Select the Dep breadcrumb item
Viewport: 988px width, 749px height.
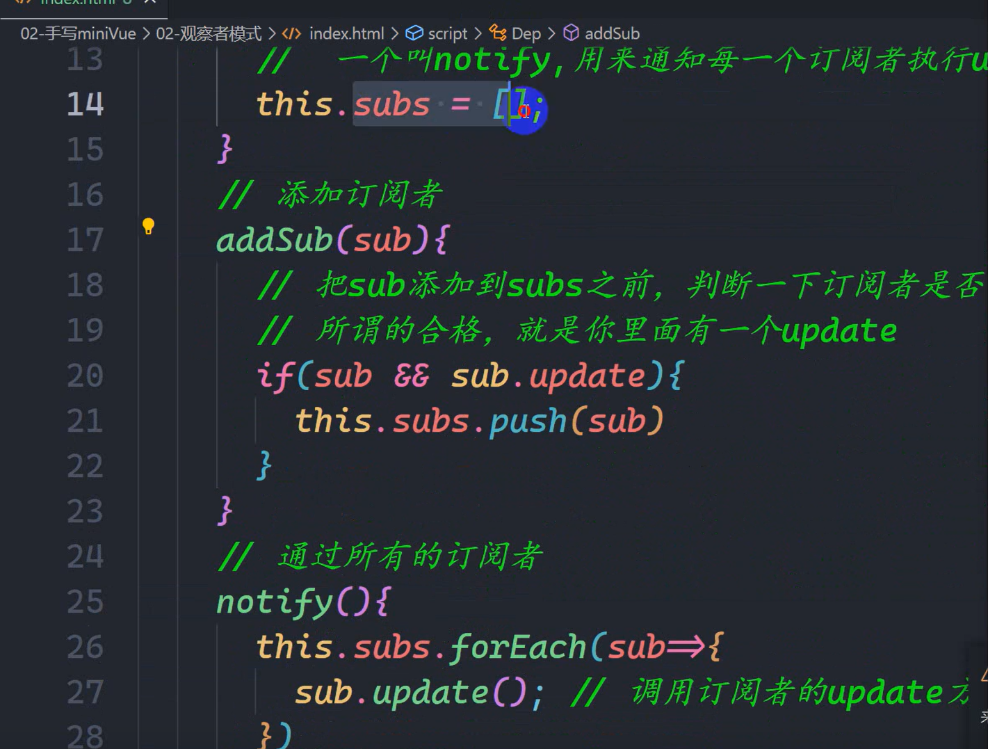coord(526,33)
